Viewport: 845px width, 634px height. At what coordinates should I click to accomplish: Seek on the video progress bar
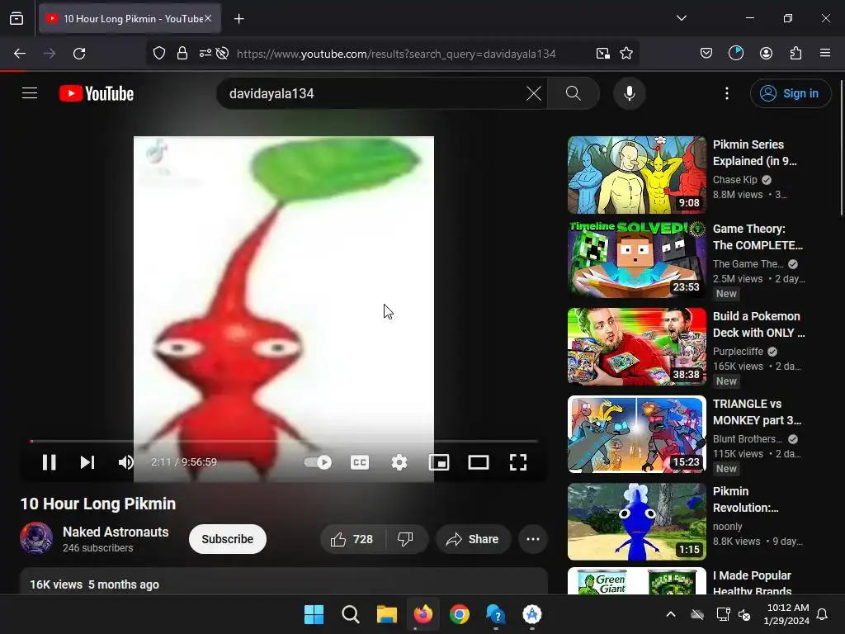284,441
